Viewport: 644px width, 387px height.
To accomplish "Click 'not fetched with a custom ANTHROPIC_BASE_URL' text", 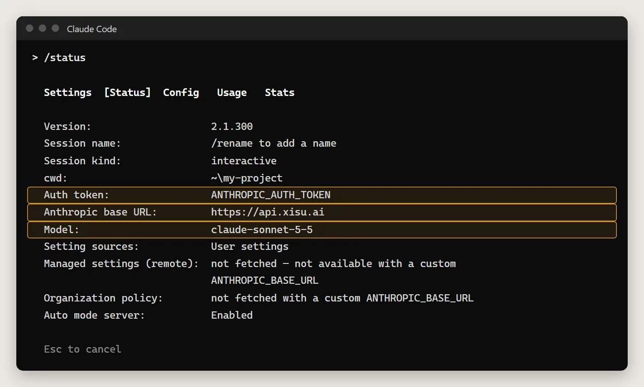I will pyautogui.click(x=342, y=298).
